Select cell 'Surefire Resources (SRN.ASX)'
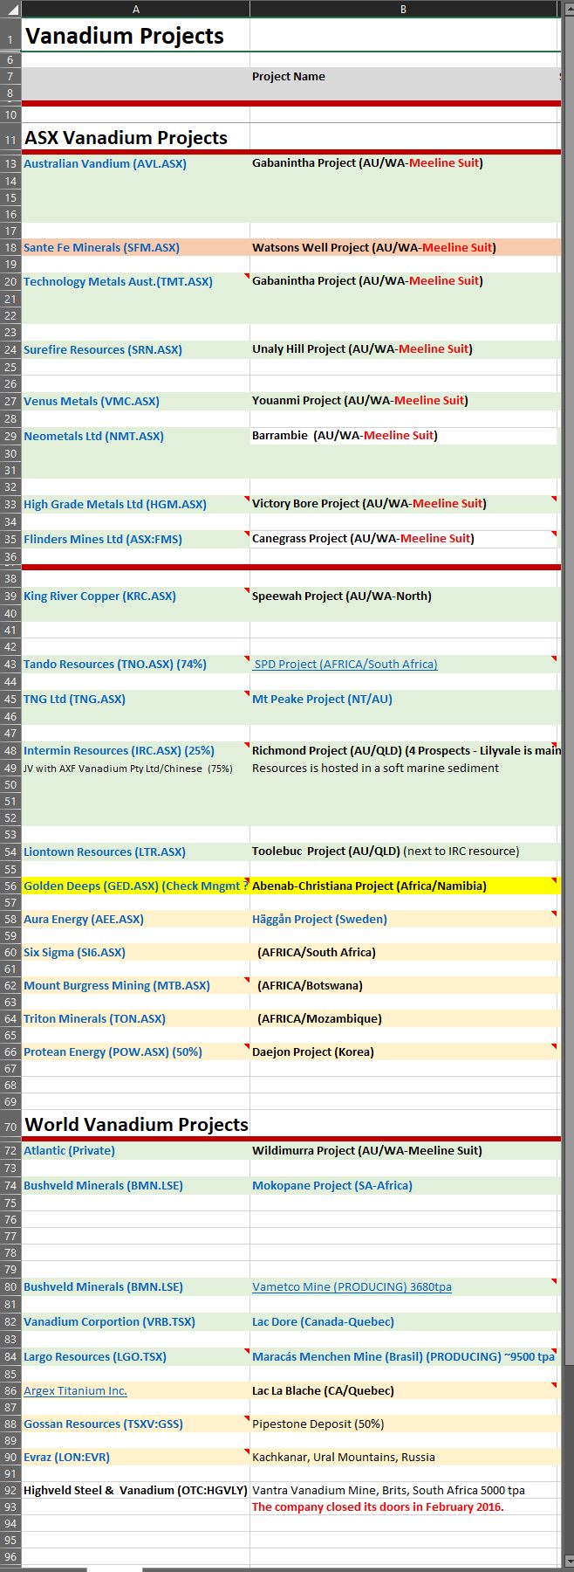The width and height of the screenshot is (574, 1572). tap(135, 349)
